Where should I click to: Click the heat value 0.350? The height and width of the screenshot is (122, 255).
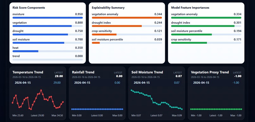[x=79, y=48]
